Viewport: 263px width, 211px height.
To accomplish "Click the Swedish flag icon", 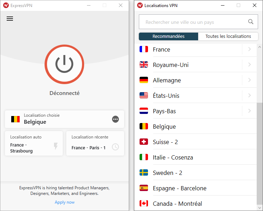I will point(144,173).
